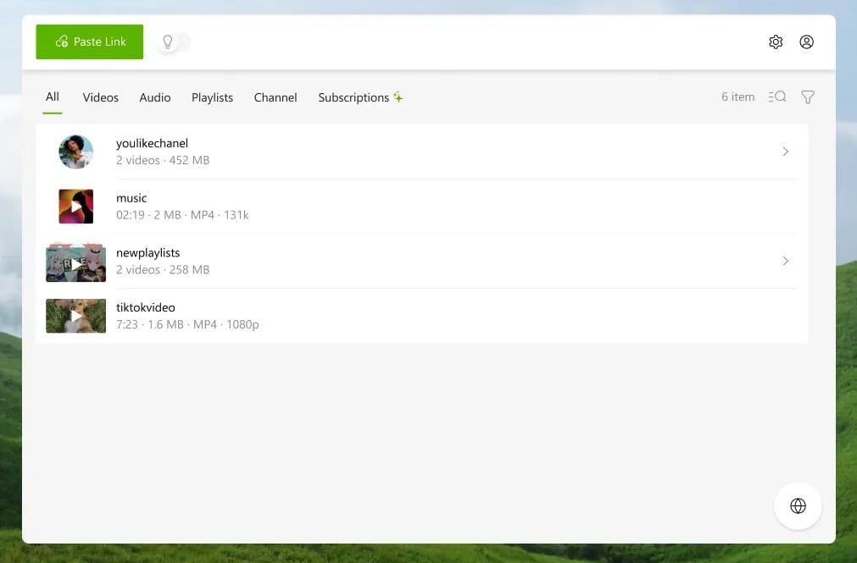
Task: Open the filter funnel icon
Action: pos(808,97)
